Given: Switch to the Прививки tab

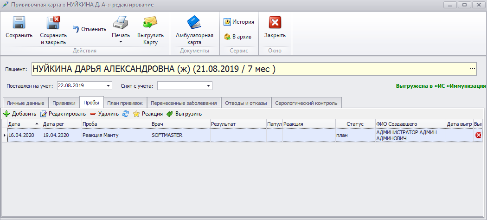Looking at the screenshot, I should 64,103.
